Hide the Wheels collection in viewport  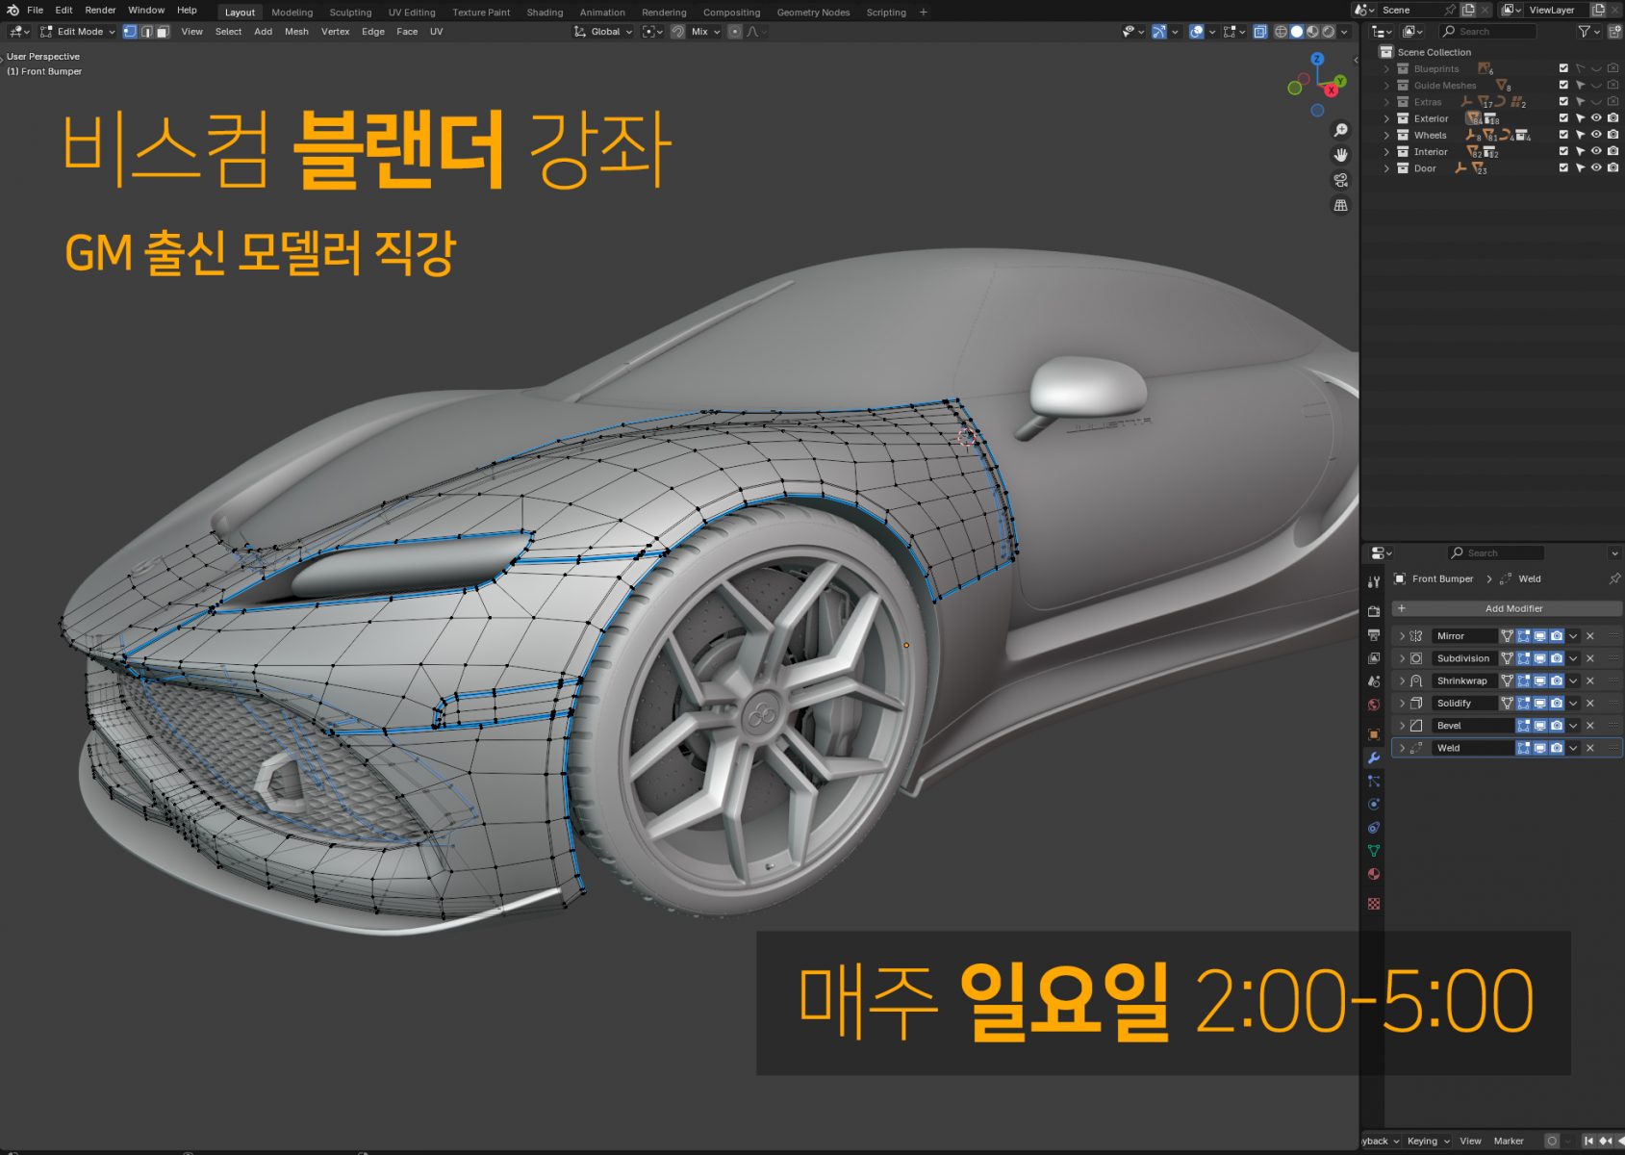(1596, 135)
